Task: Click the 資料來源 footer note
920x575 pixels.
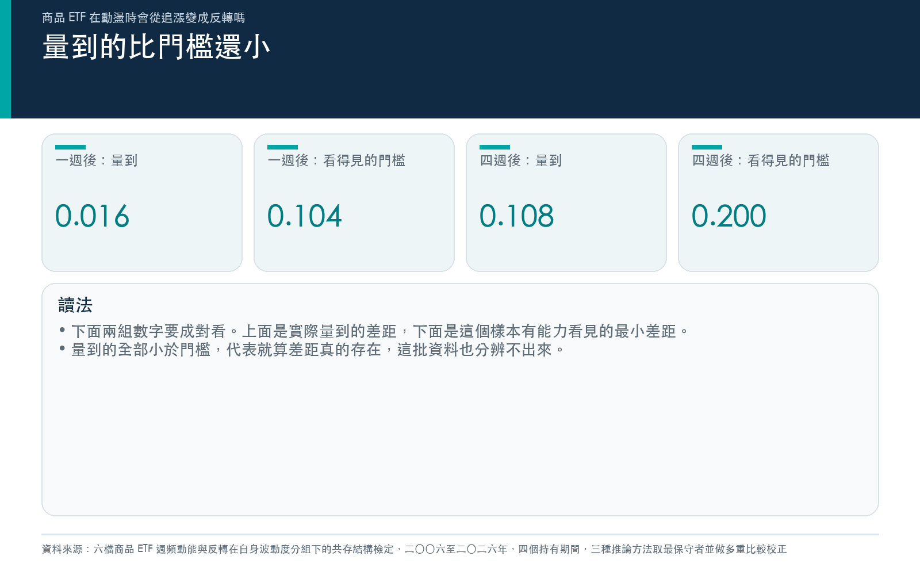Action: [414, 549]
